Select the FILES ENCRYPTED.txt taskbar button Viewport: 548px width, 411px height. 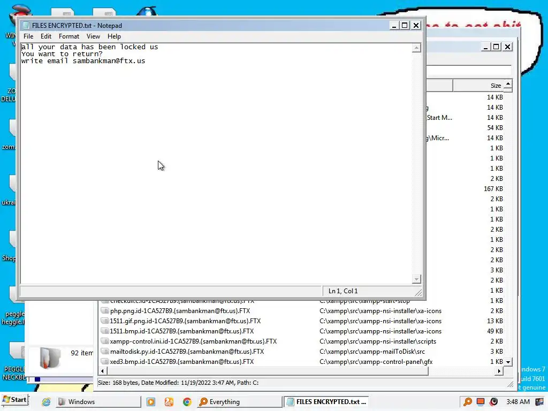click(326, 402)
